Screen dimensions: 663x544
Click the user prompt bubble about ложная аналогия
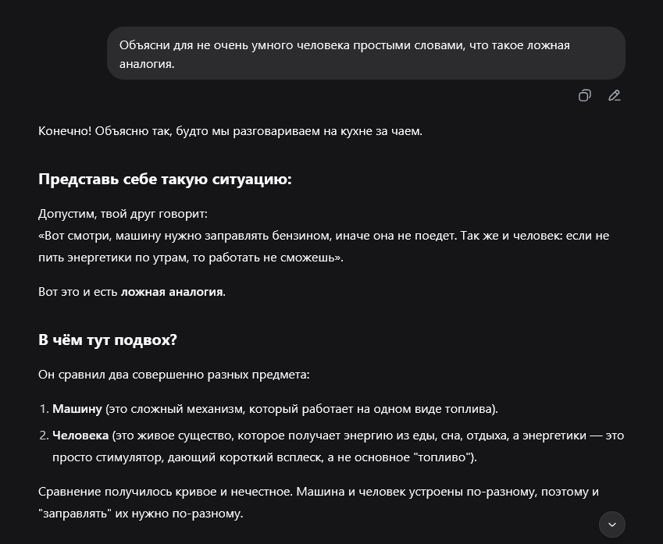tap(365, 54)
